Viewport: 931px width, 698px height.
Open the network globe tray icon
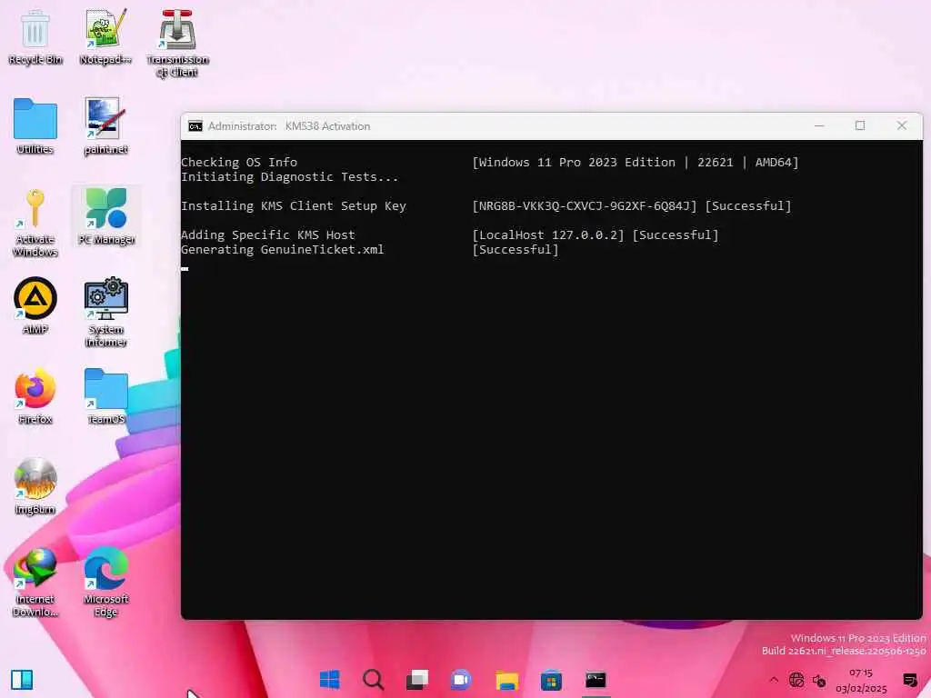pyautogui.click(x=796, y=680)
